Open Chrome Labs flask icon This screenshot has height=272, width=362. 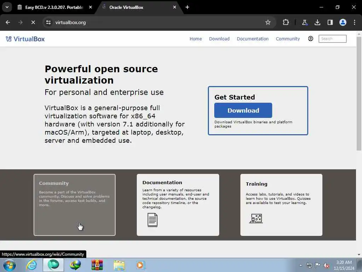304,22
